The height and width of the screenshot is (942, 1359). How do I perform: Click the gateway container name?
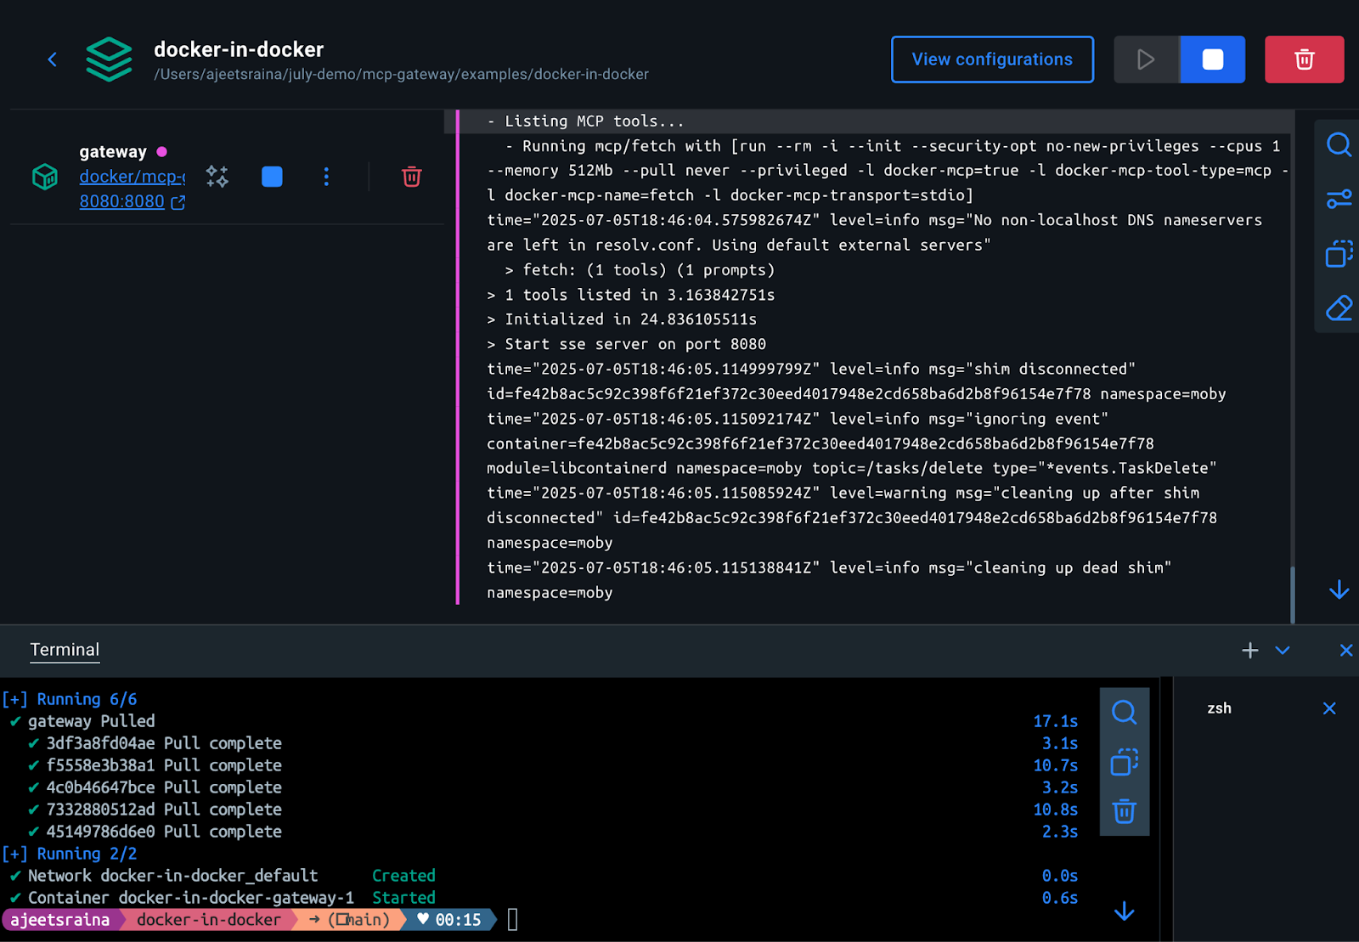click(113, 152)
